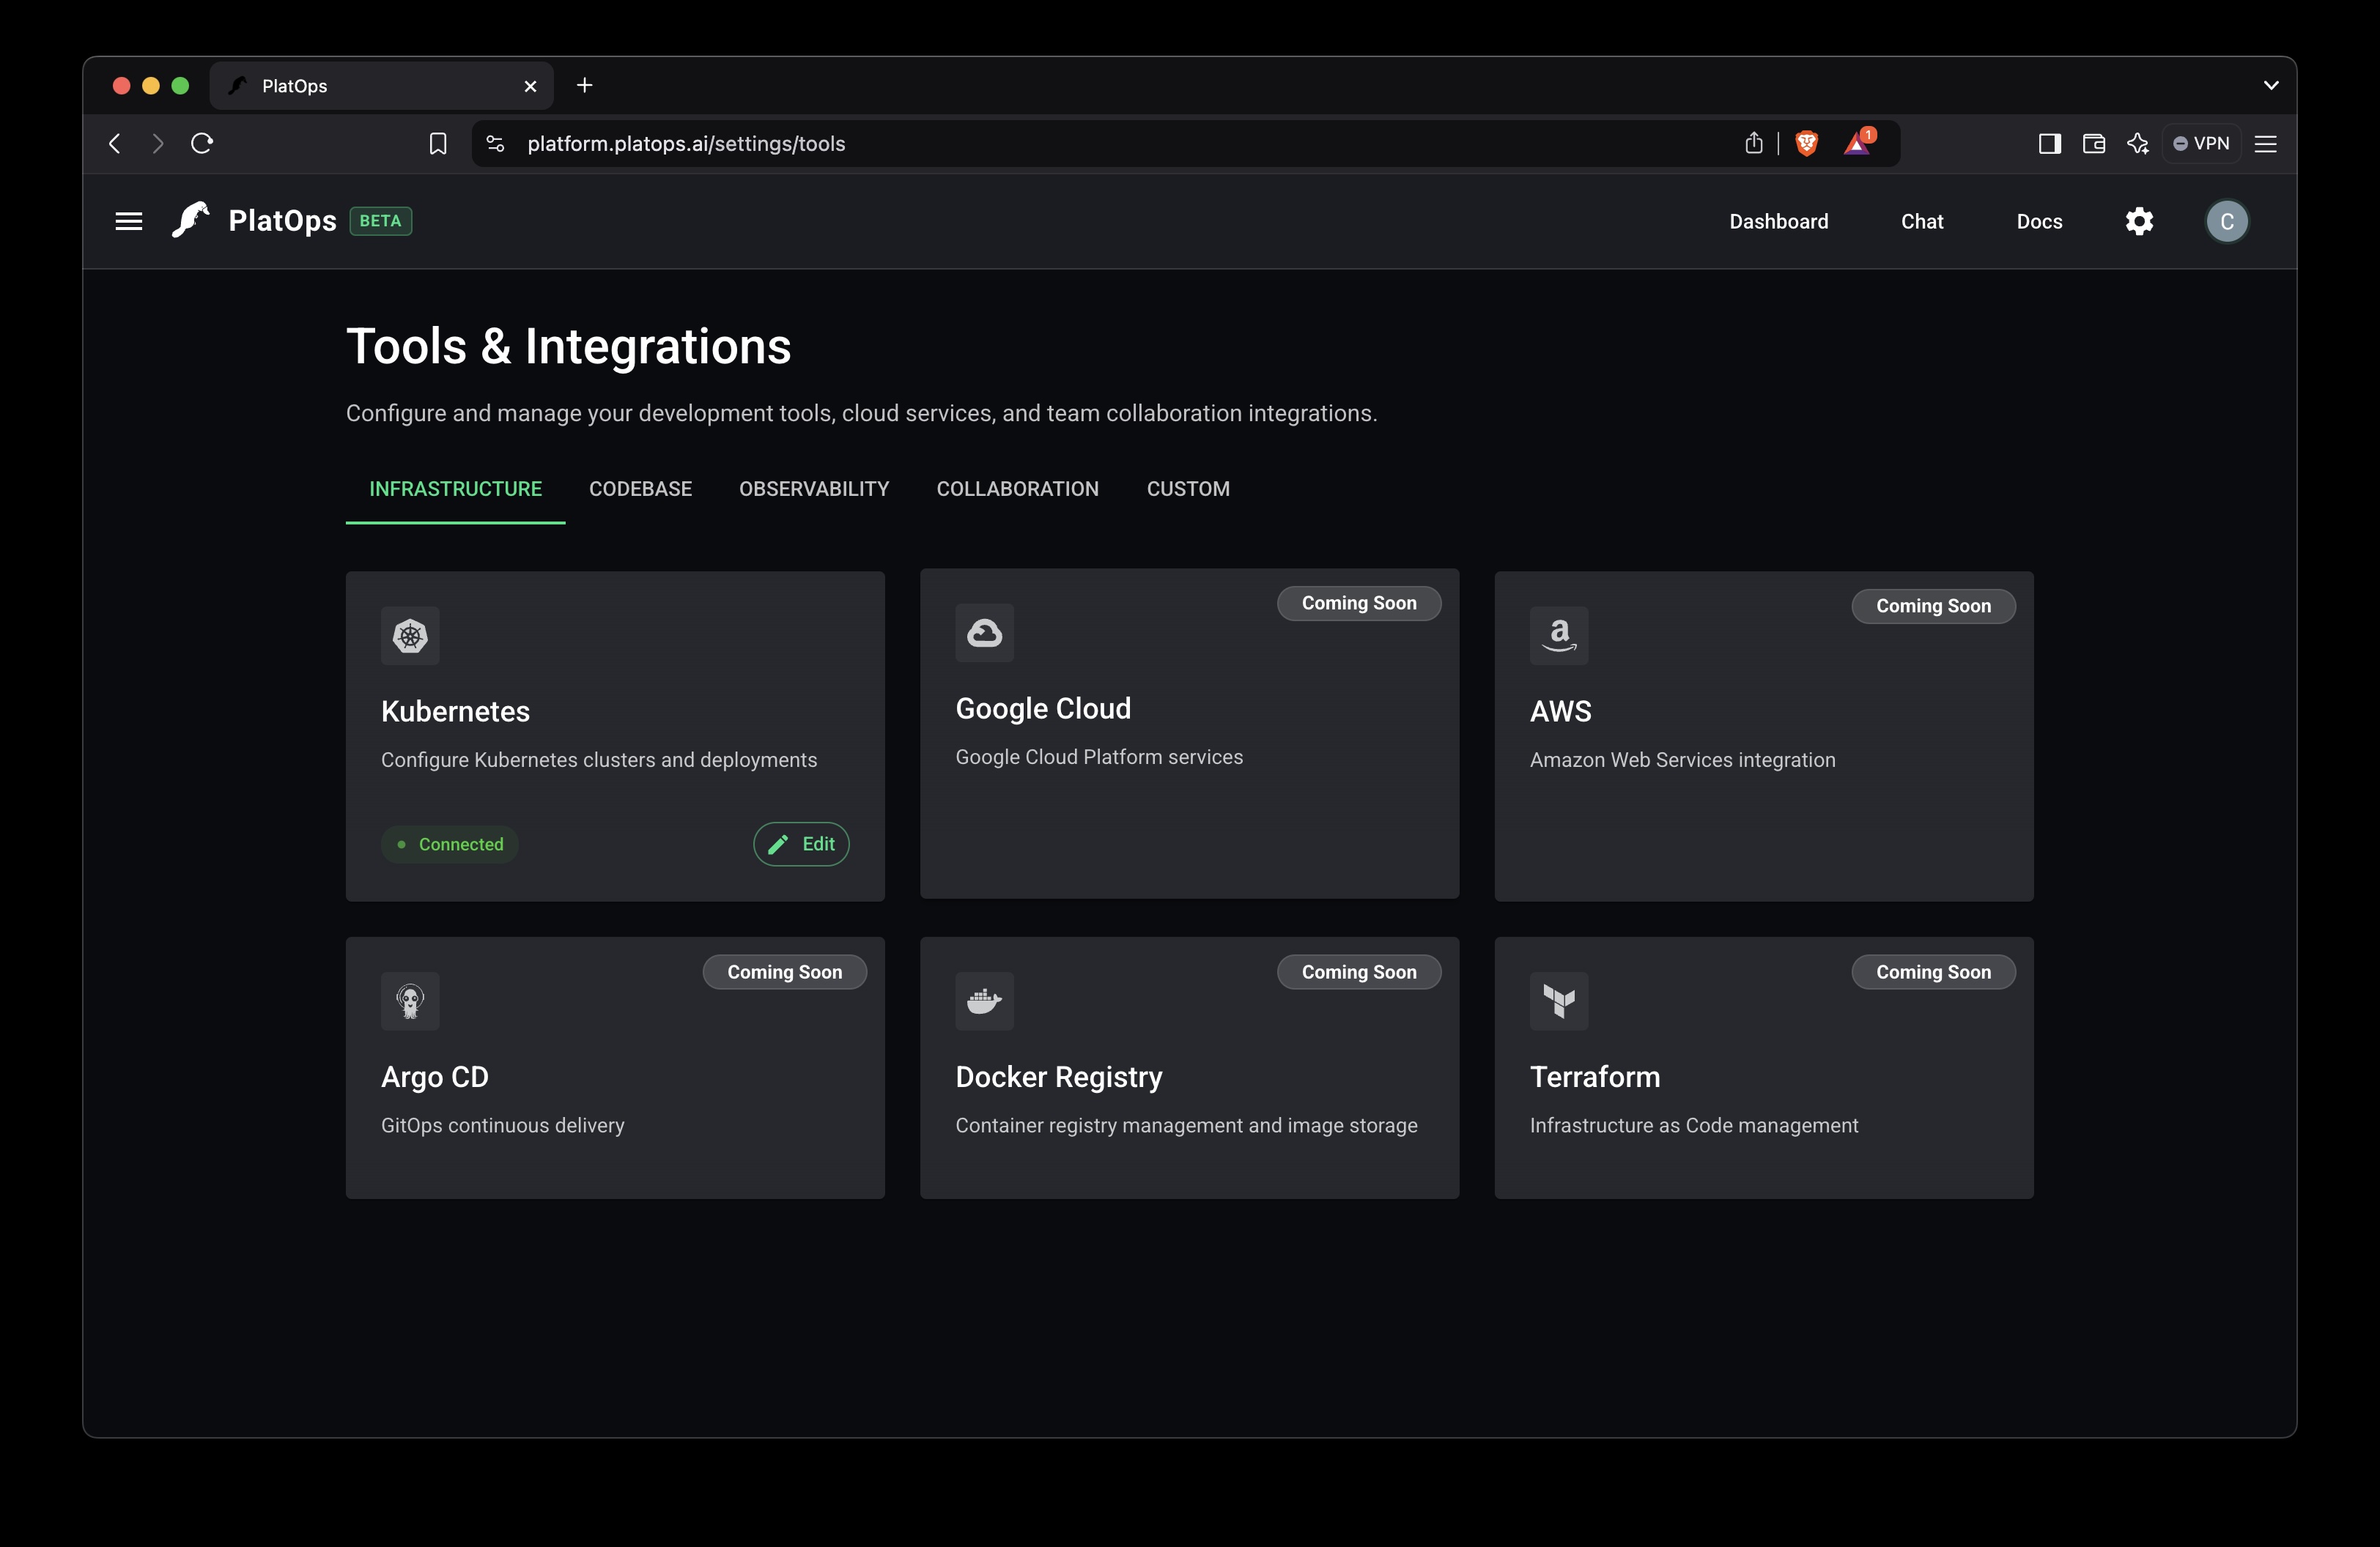Click 'Amazon Web Services integration' text
This screenshot has height=1547, width=2380.
[1682, 760]
